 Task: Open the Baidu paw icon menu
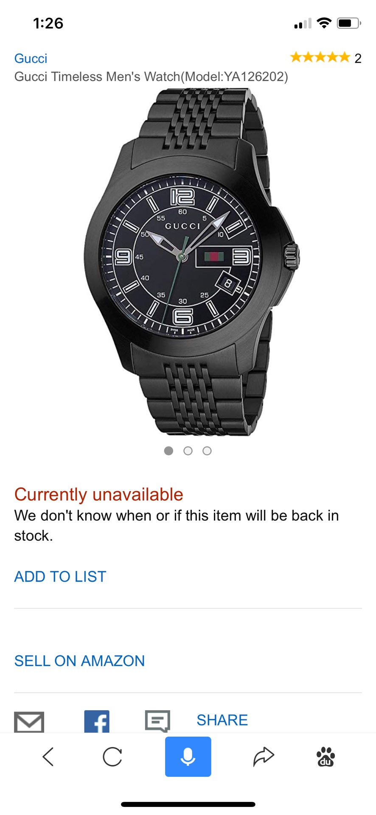coord(325,757)
